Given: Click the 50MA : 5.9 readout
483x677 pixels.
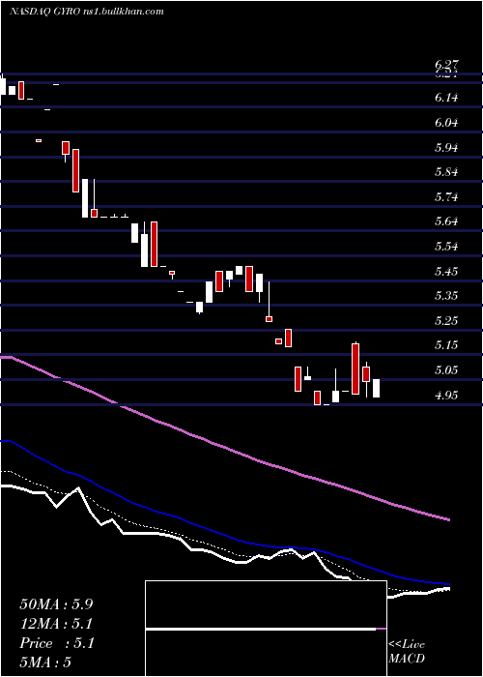Looking at the screenshot, I should point(56,604).
